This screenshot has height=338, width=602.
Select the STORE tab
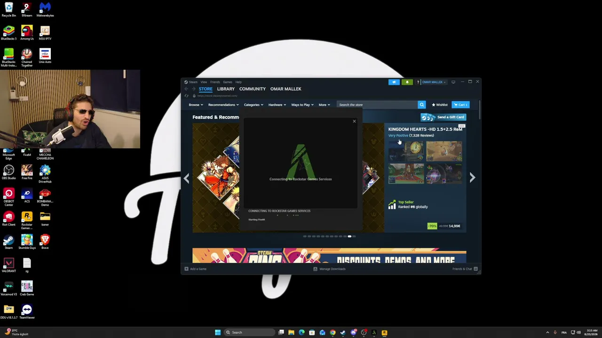pos(206,89)
